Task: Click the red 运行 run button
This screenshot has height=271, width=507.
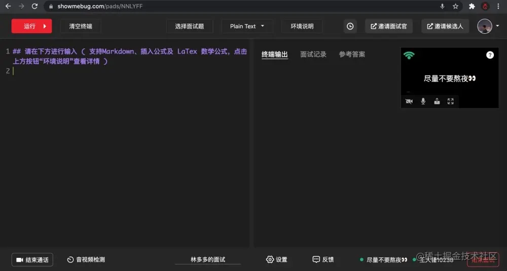Action: tap(31, 26)
